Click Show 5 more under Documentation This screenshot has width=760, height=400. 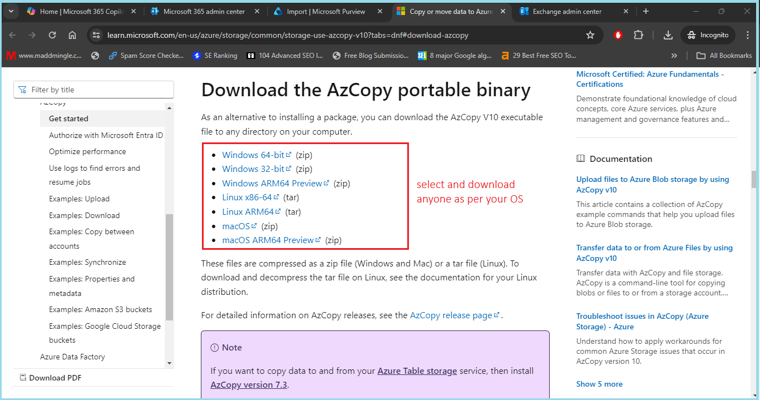pyautogui.click(x=599, y=384)
